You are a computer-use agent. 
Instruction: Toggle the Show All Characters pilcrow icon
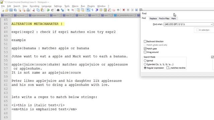[92, 10]
